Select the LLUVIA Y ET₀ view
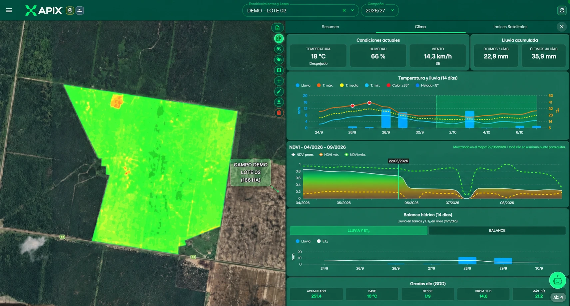The height and width of the screenshot is (306, 570). pos(358,230)
